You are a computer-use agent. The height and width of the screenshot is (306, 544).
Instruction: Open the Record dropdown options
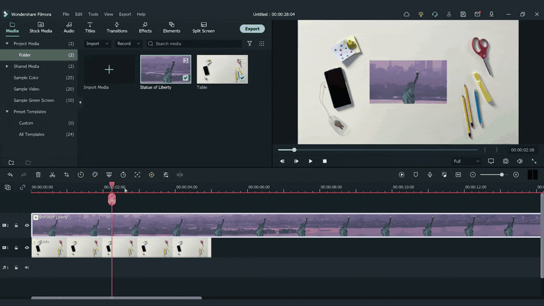(x=138, y=43)
